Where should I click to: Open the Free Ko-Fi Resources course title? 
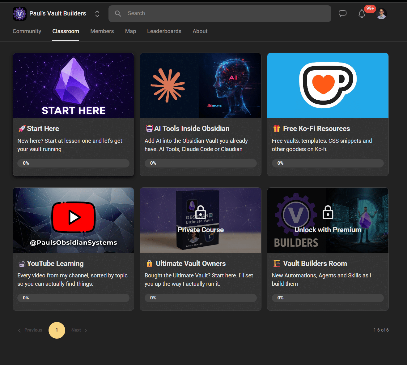tap(316, 128)
